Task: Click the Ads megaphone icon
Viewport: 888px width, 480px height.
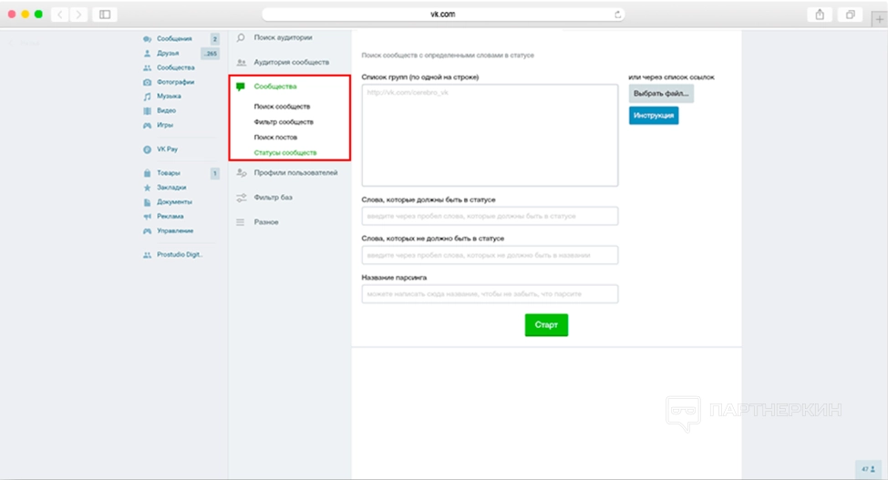Action: pos(147,217)
